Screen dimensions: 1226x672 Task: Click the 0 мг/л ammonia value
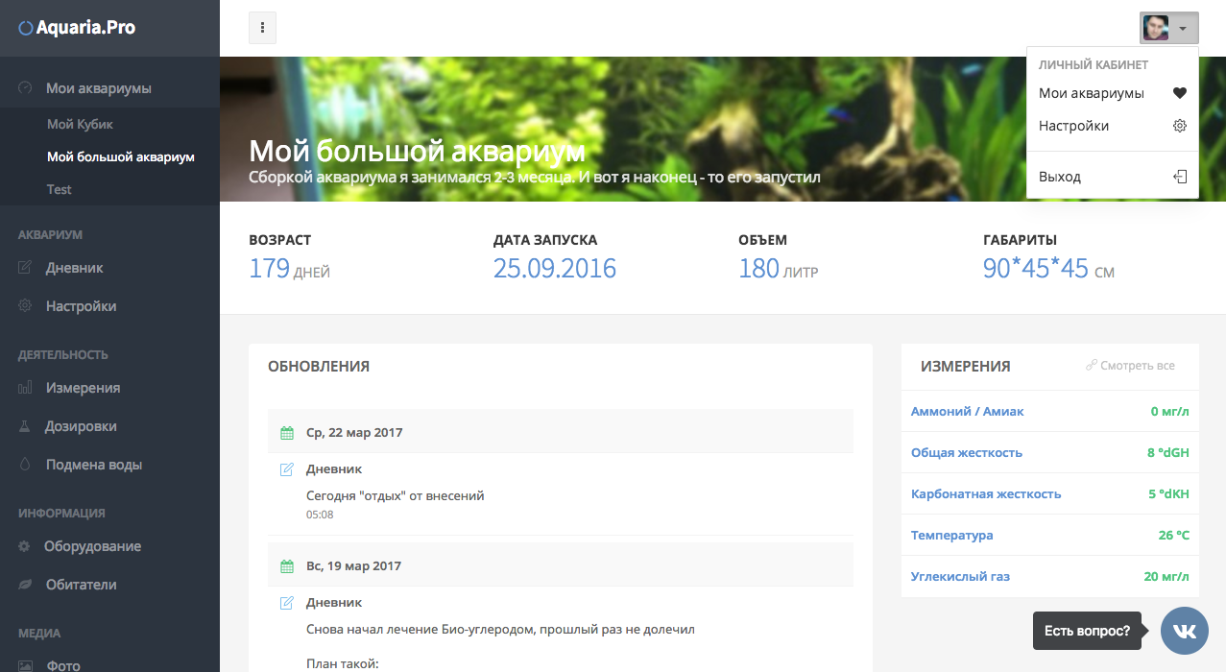tap(1170, 411)
